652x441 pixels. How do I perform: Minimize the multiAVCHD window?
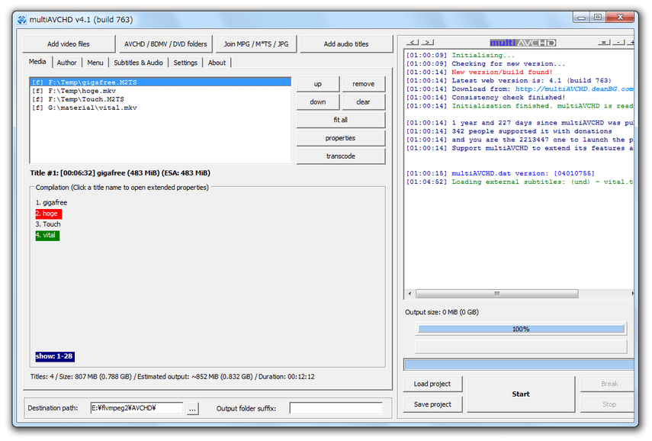click(581, 18)
